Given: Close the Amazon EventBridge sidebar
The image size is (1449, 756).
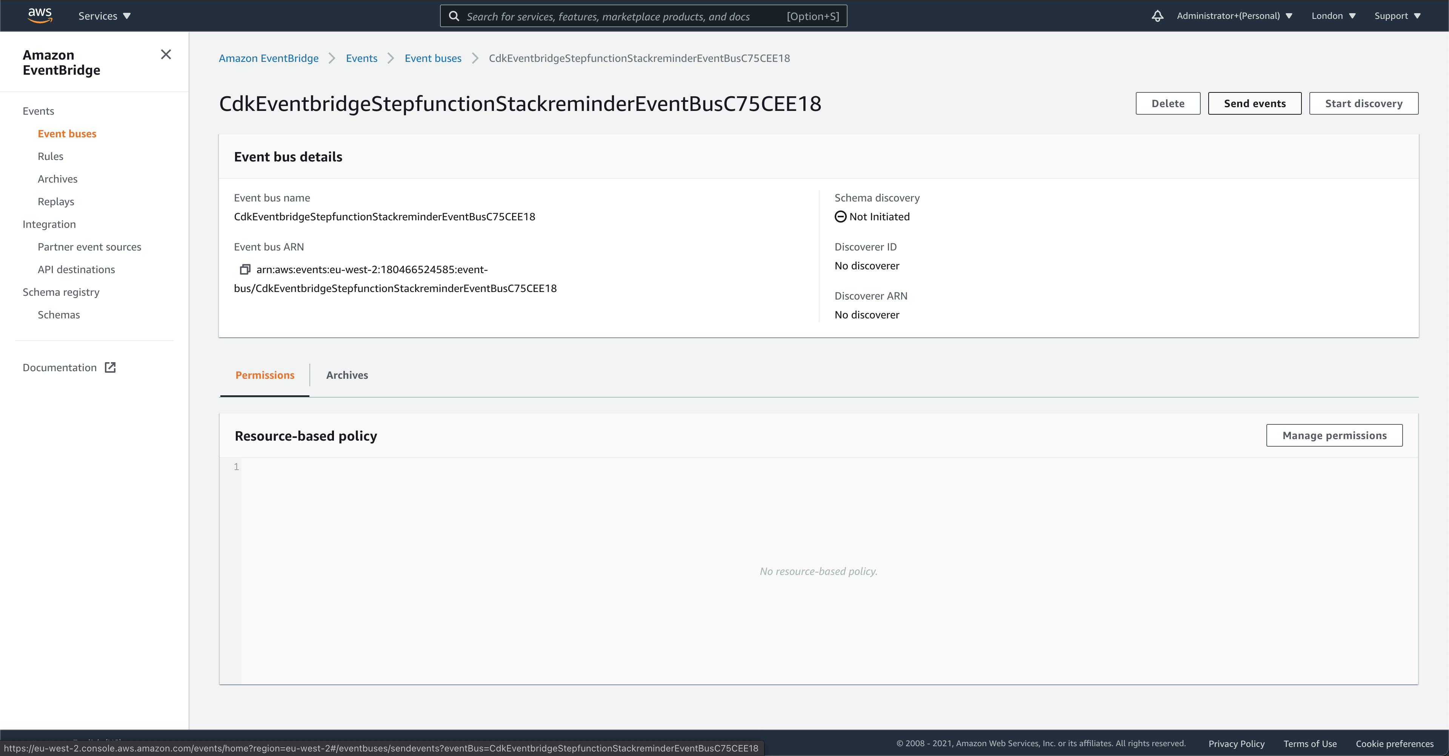Looking at the screenshot, I should point(166,55).
